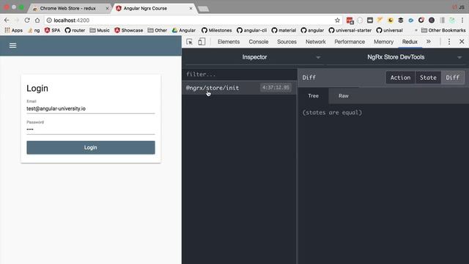
Task: Switch to the Console DevTools tab
Action: [x=259, y=42]
